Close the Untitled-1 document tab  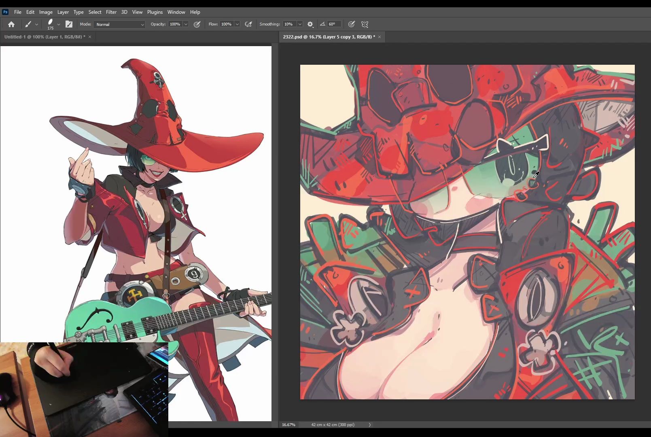(90, 37)
